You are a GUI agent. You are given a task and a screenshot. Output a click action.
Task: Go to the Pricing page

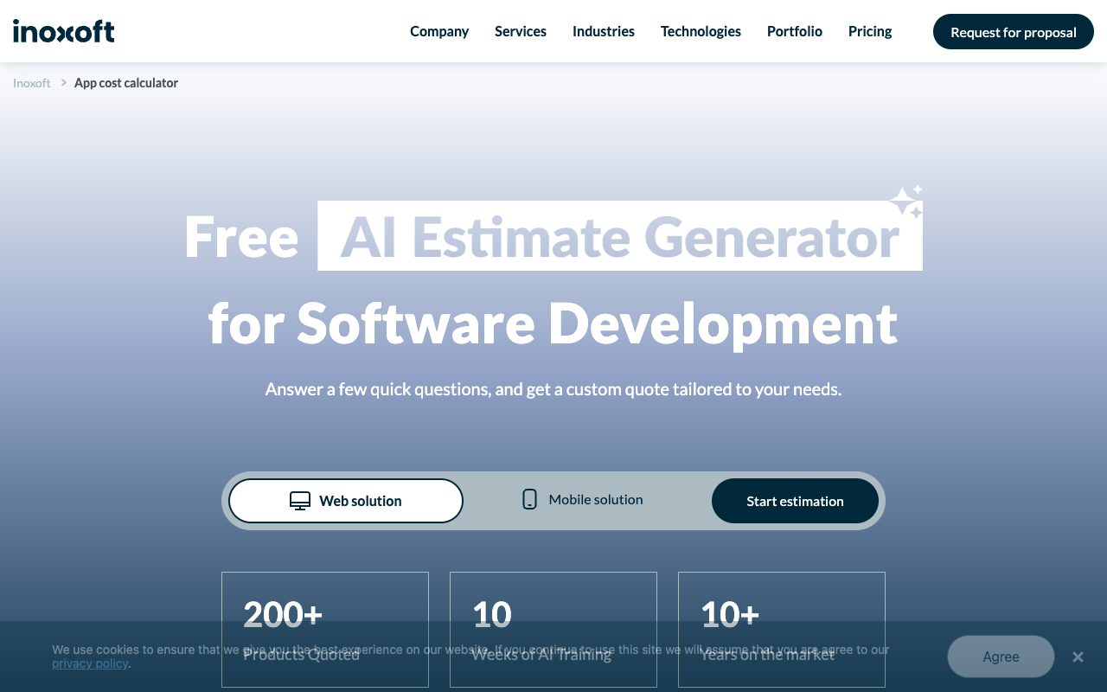870,31
